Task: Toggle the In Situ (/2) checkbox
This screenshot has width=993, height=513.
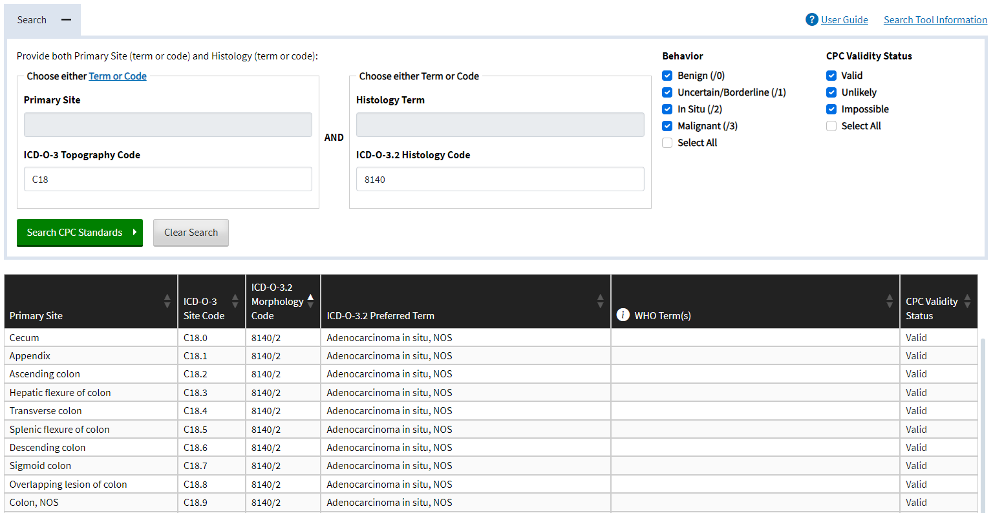Action: [667, 109]
